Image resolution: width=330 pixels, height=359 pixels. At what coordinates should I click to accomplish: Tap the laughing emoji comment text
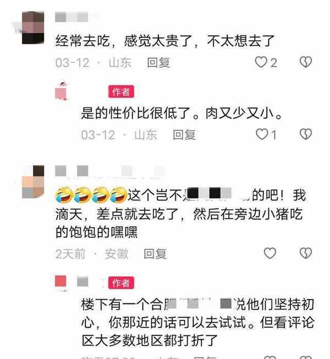coord(180,214)
